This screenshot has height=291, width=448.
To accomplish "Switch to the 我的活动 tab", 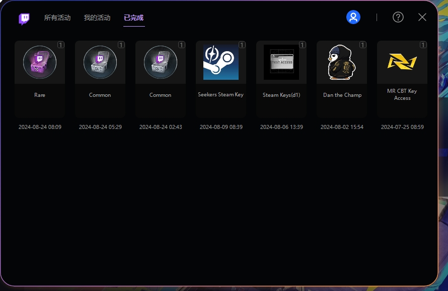I will (x=97, y=18).
